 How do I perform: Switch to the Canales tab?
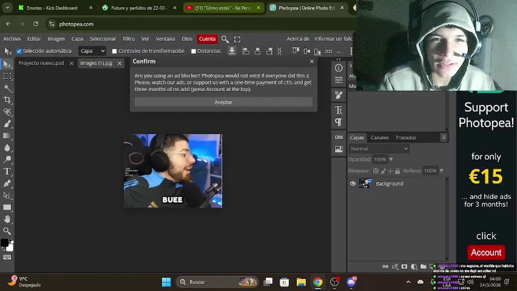[x=379, y=138]
